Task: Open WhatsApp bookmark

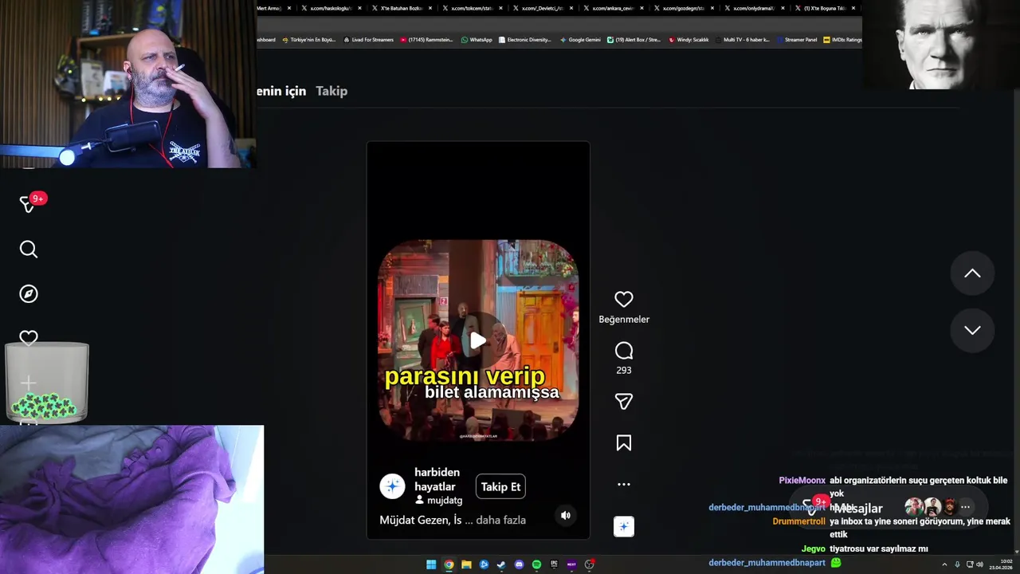Action: 477,40
